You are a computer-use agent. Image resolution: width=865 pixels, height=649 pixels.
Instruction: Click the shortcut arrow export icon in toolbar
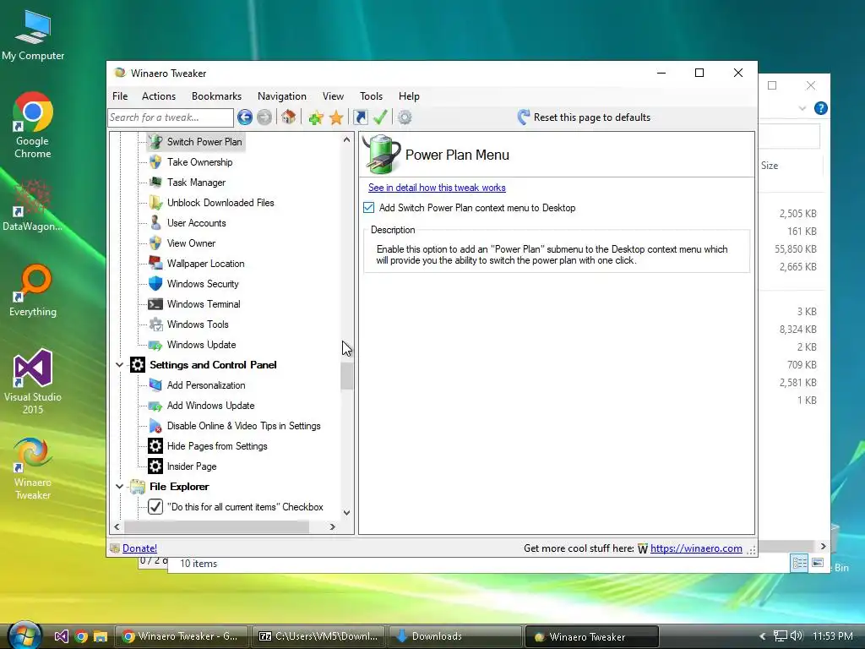pyautogui.click(x=360, y=117)
